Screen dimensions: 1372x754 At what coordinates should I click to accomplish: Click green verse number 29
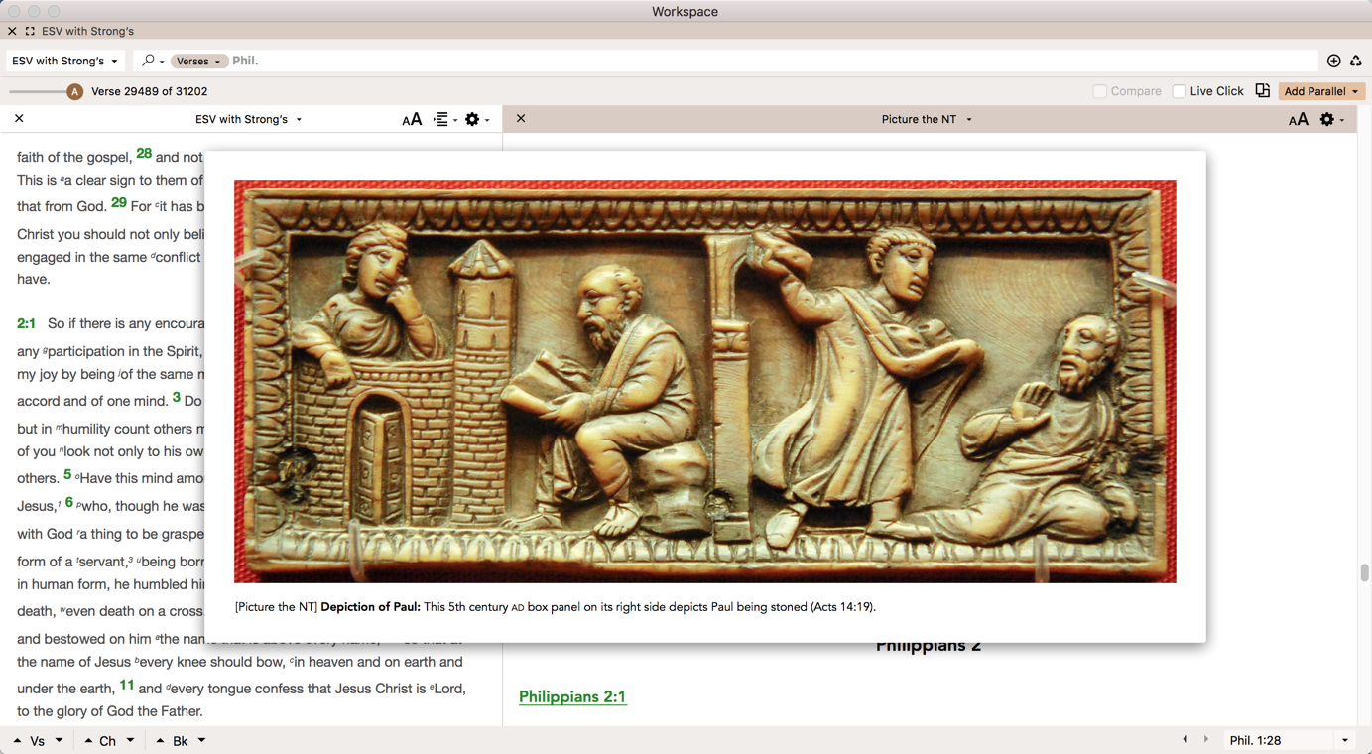tap(119, 203)
